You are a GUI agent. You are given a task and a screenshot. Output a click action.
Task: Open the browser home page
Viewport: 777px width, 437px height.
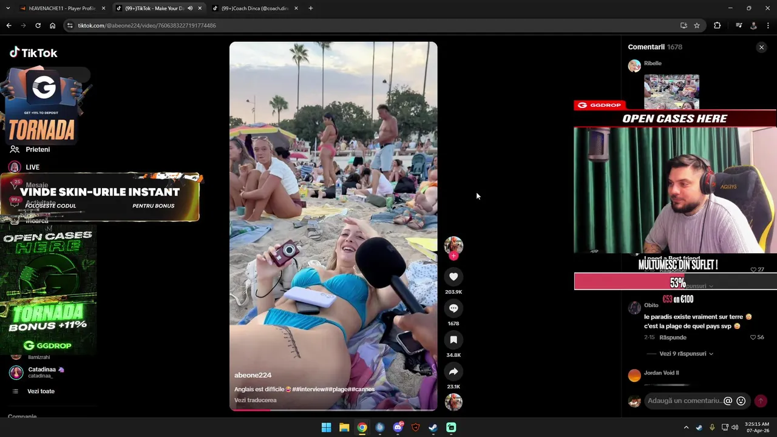[52, 25]
